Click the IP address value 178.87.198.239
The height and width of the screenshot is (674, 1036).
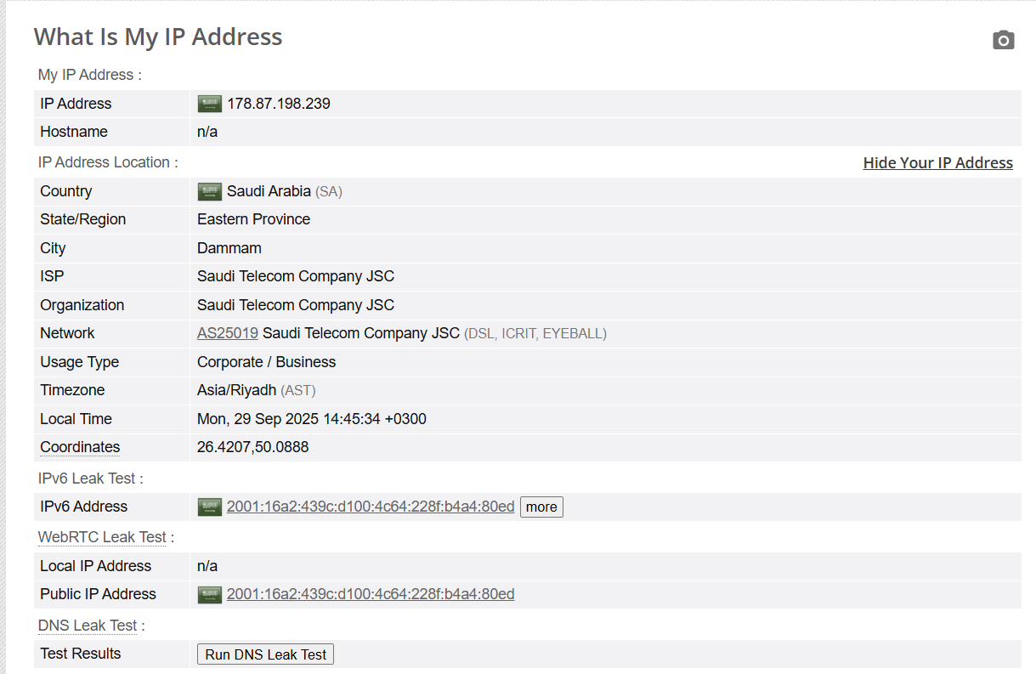(279, 104)
